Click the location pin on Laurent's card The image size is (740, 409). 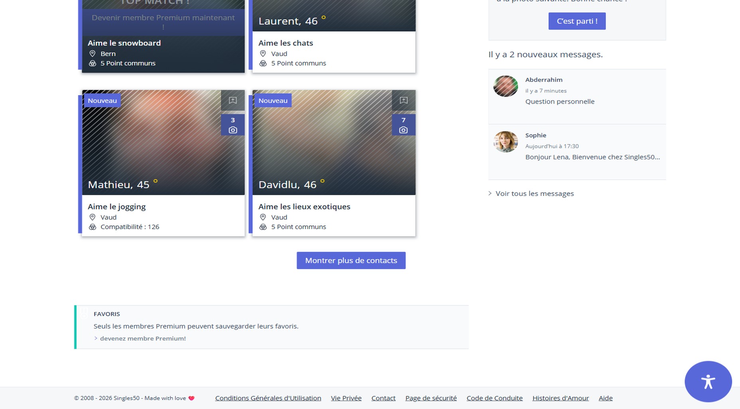click(x=263, y=53)
